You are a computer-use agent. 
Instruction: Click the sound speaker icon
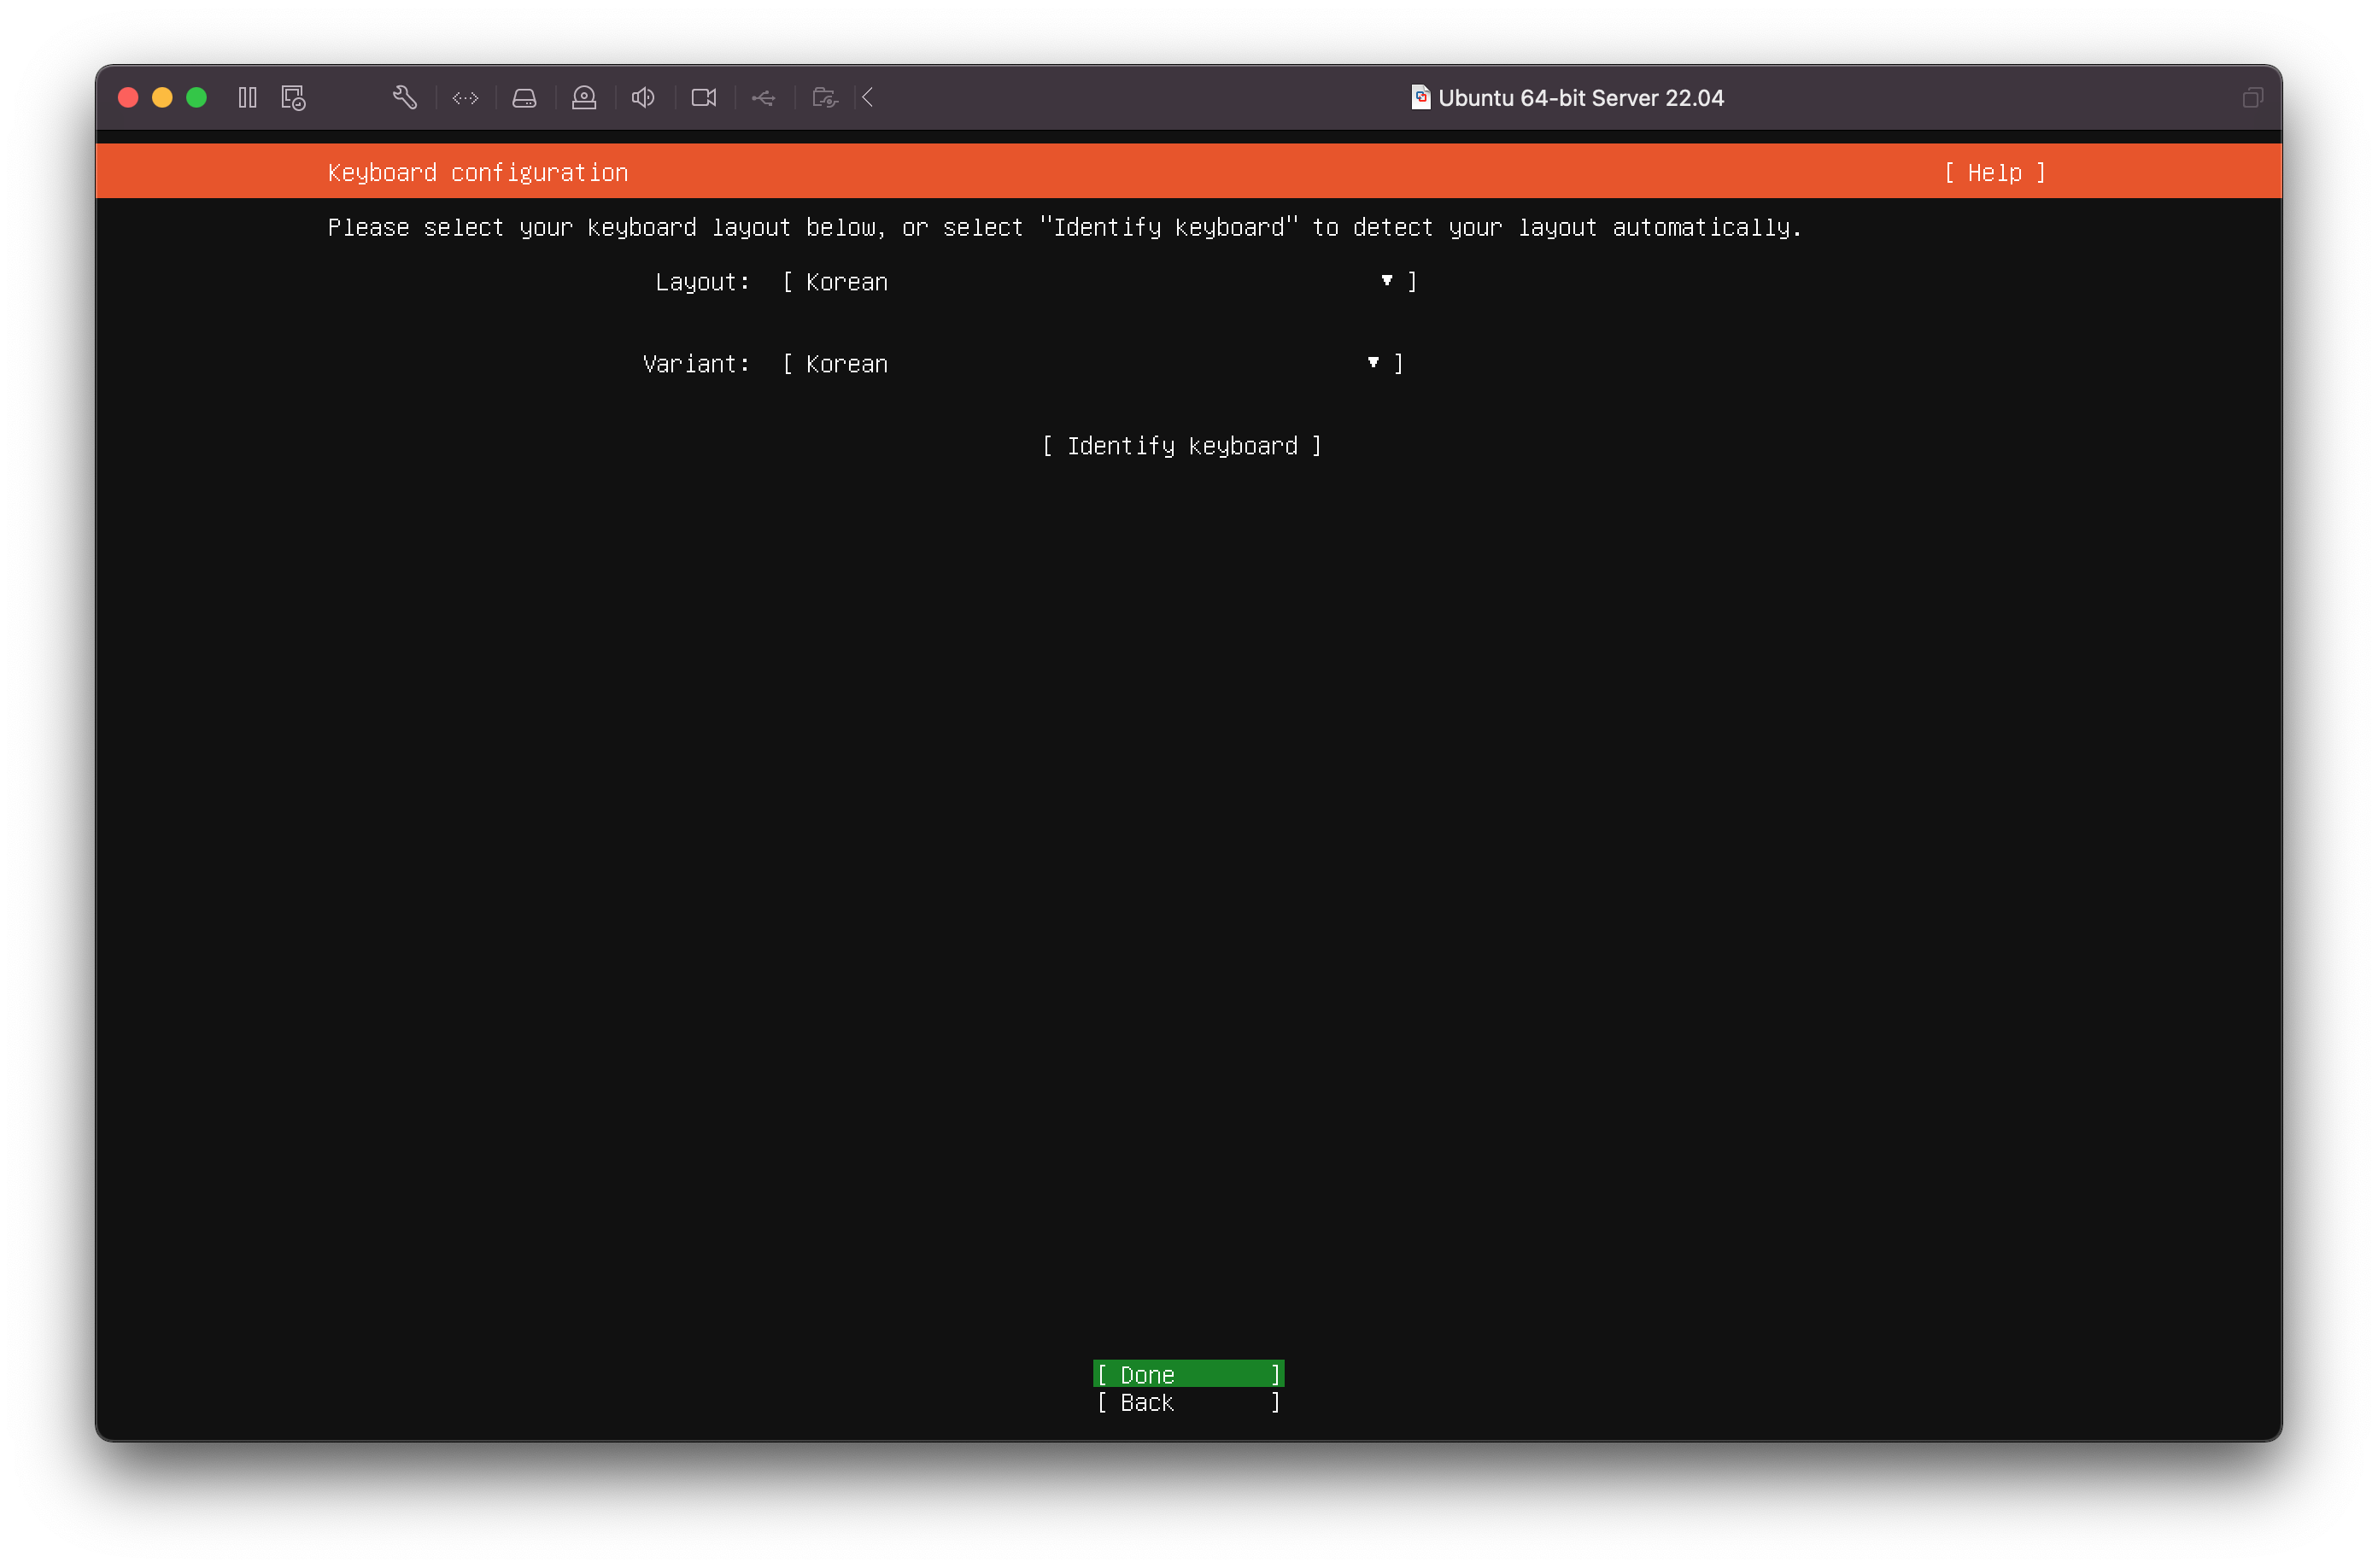pos(643,97)
